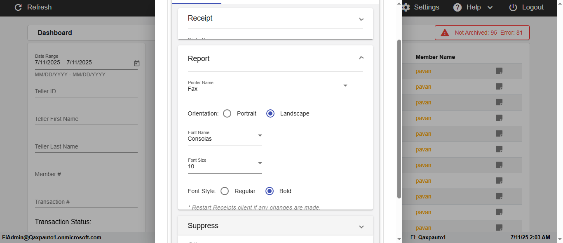Expand the Suppress section

tap(361, 226)
